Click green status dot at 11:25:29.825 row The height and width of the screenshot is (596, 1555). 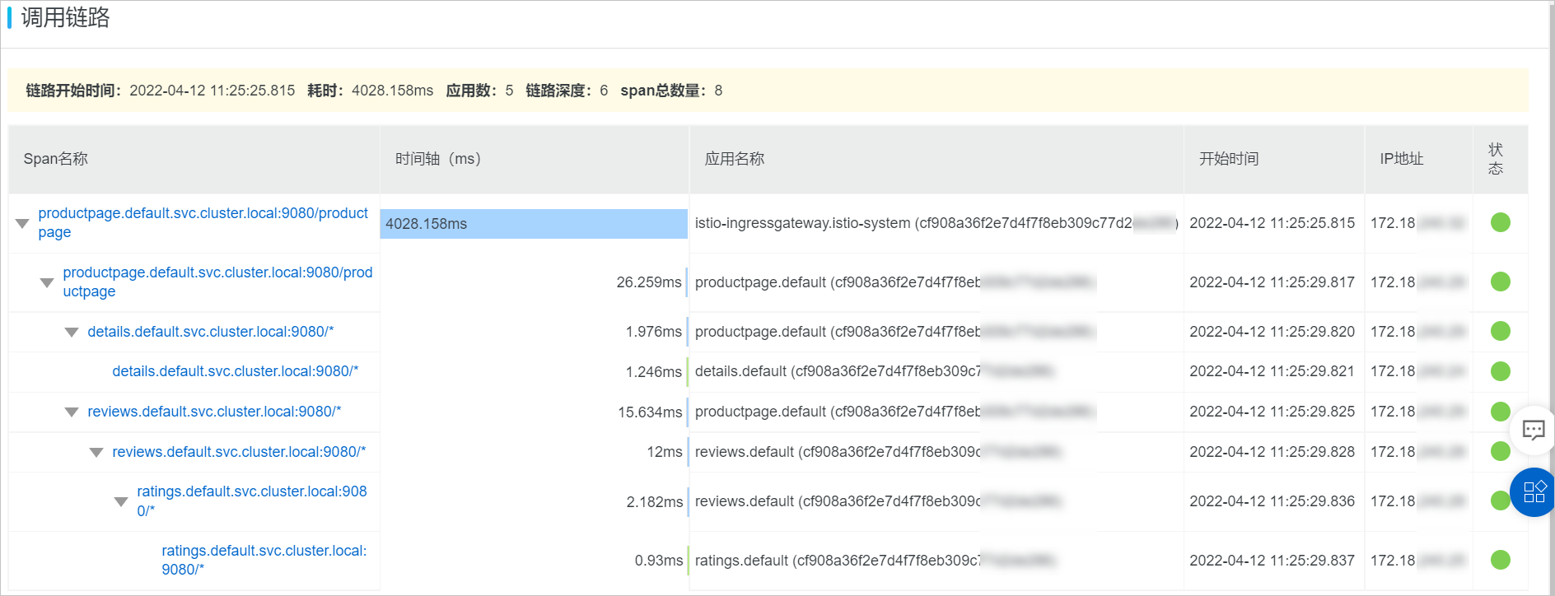tap(1500, 412)
